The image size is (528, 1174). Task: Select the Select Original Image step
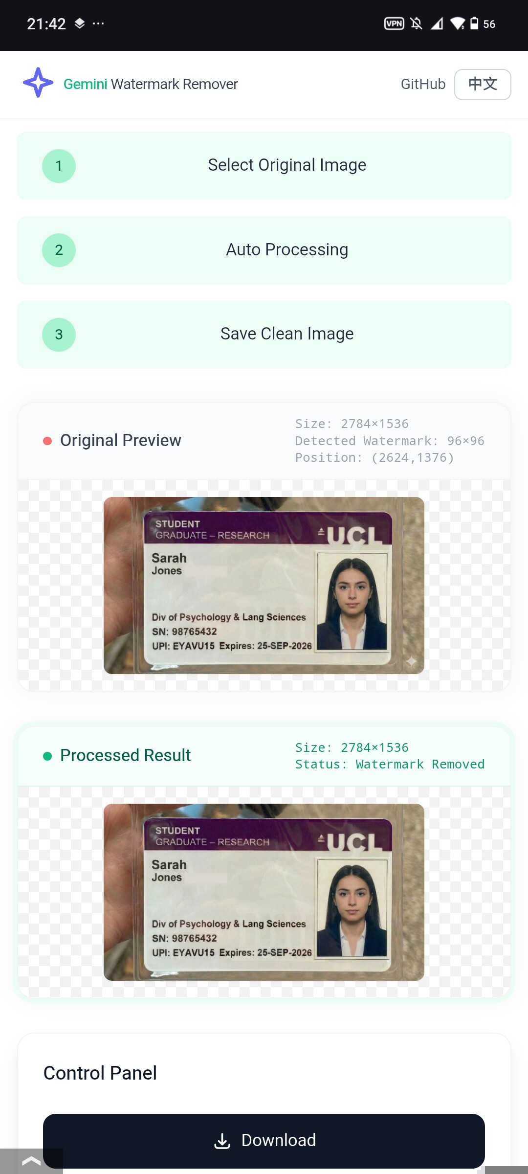click(x=264, y=166)
